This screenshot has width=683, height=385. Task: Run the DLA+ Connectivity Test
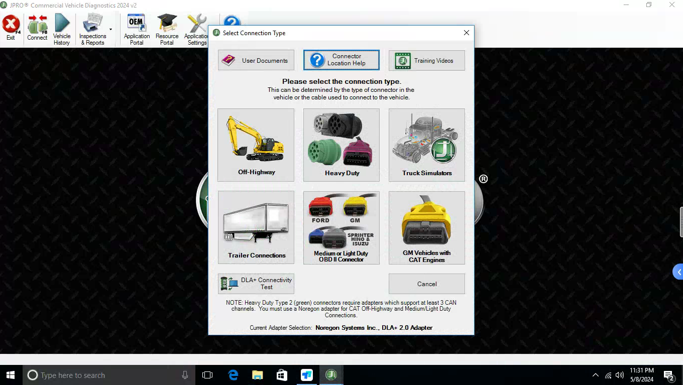256,284
